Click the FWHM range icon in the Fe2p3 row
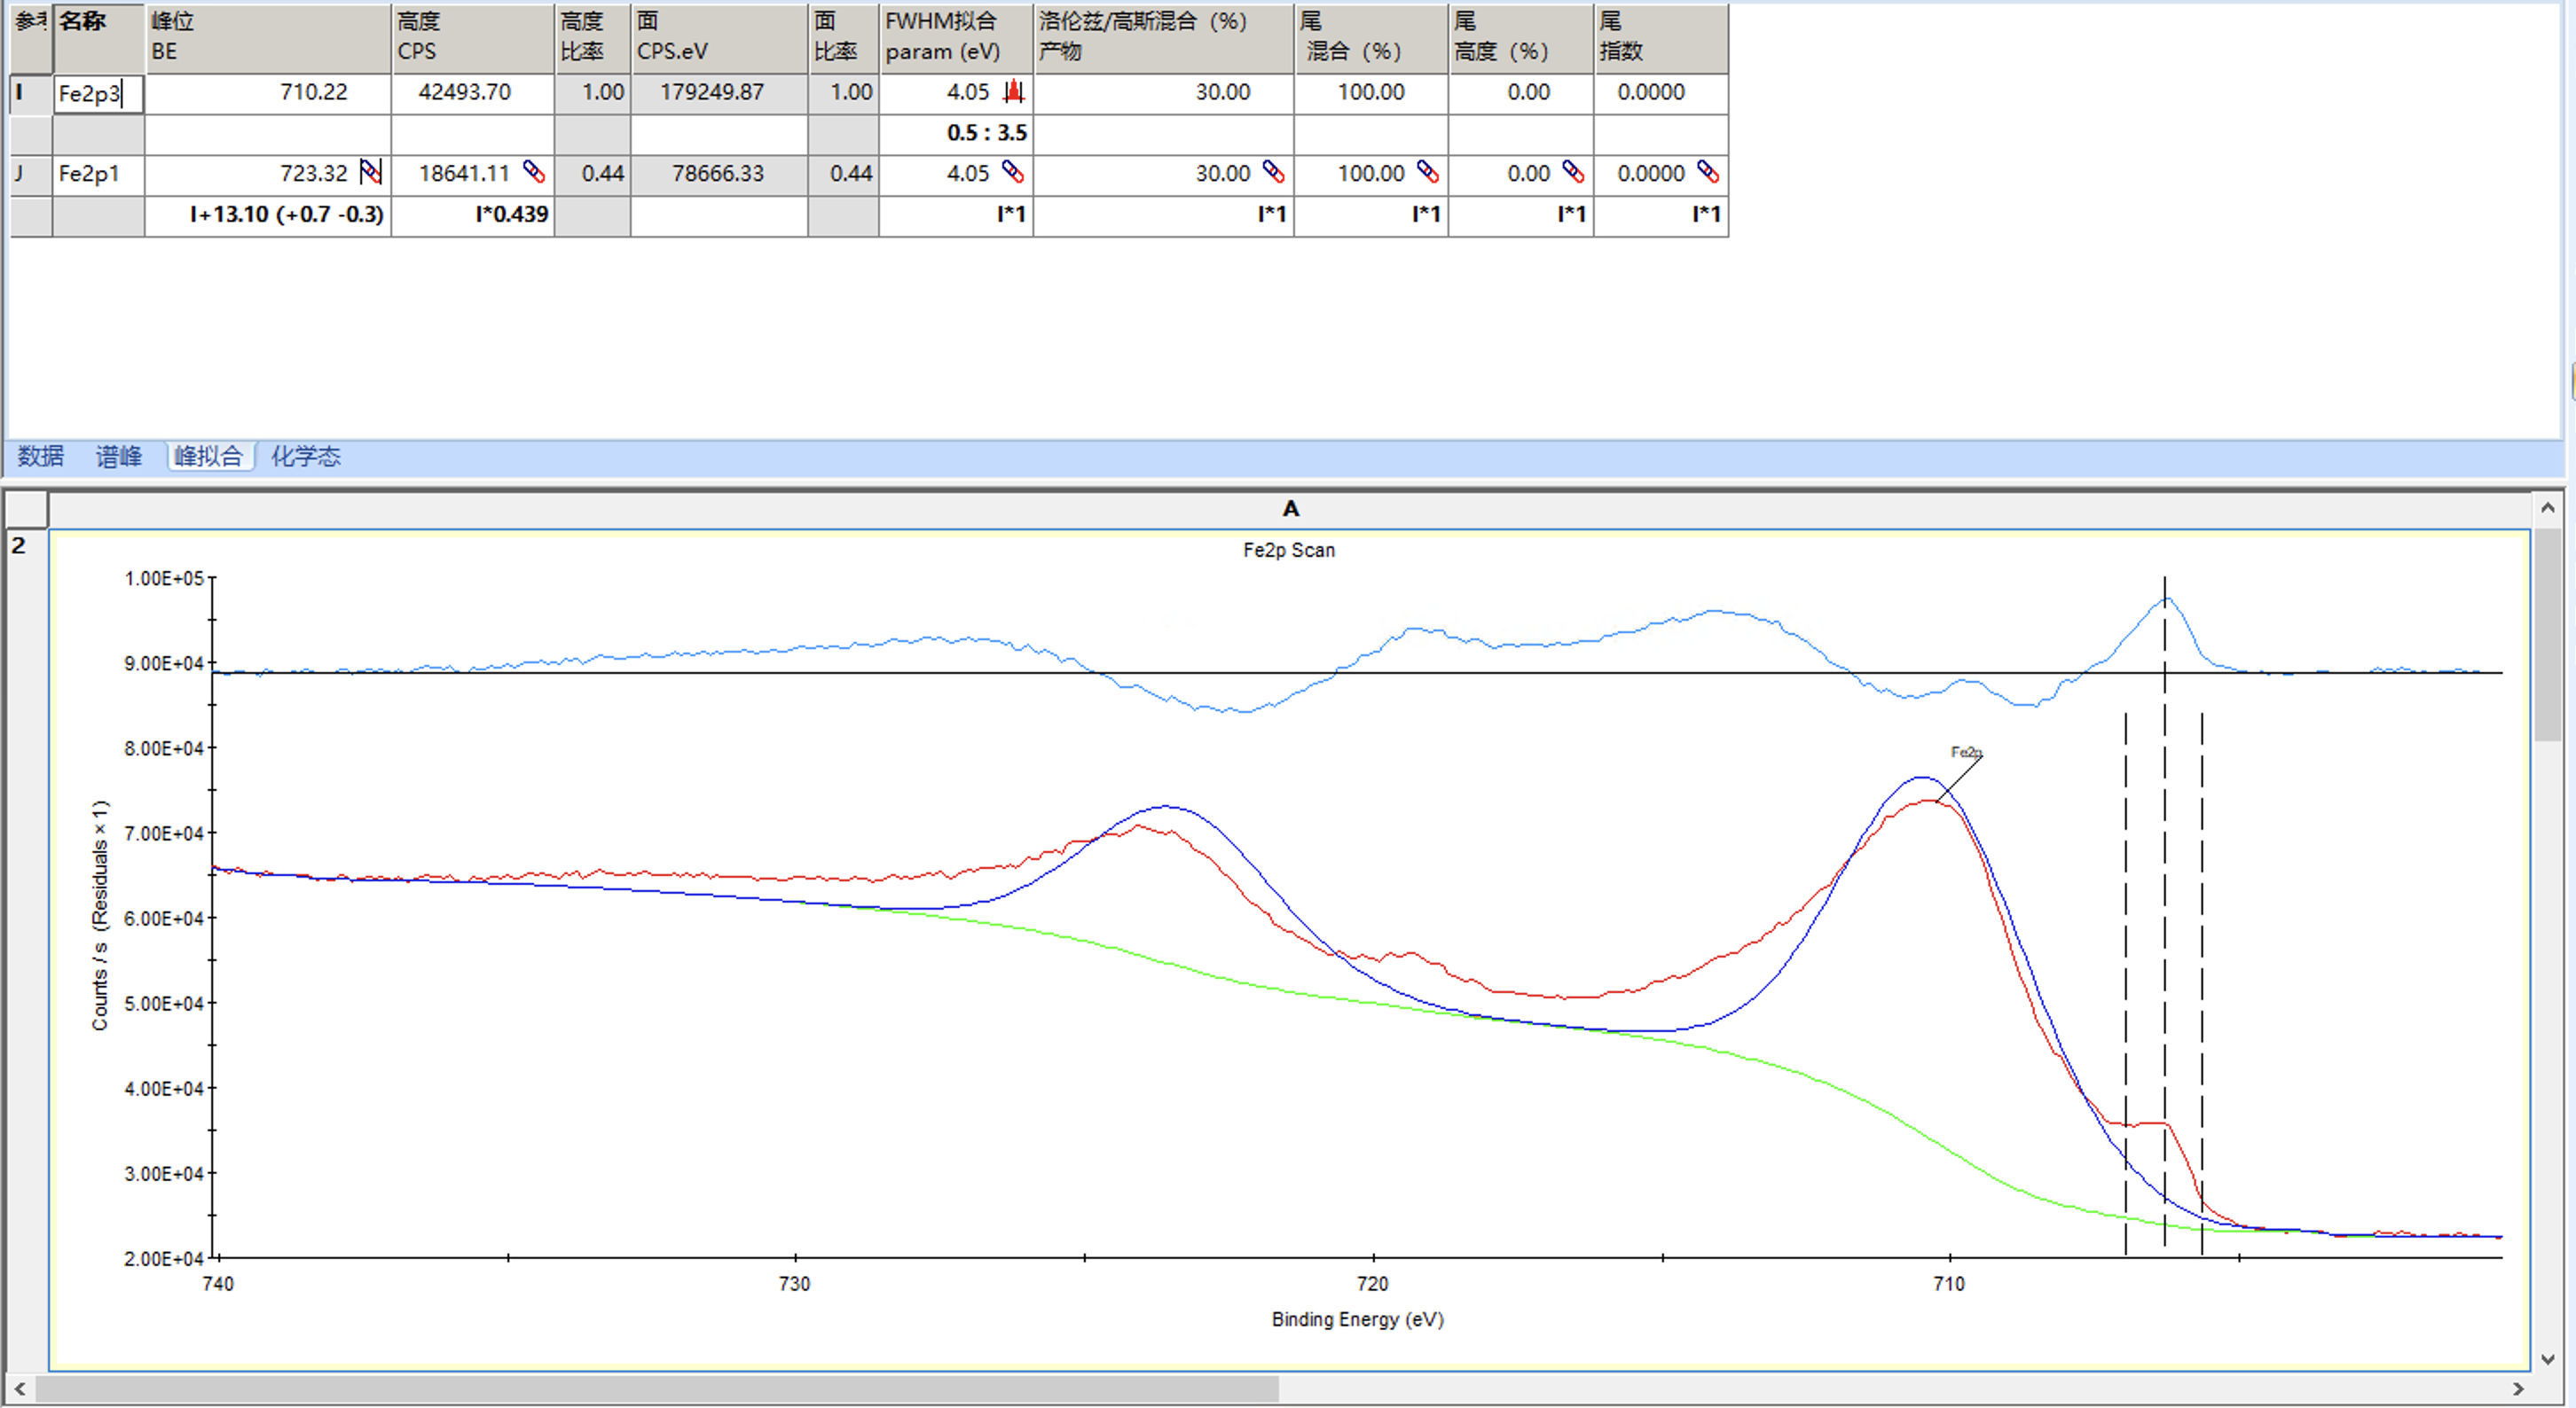The width and height of the screenshot is (2576, 1408). (1014, 92)
